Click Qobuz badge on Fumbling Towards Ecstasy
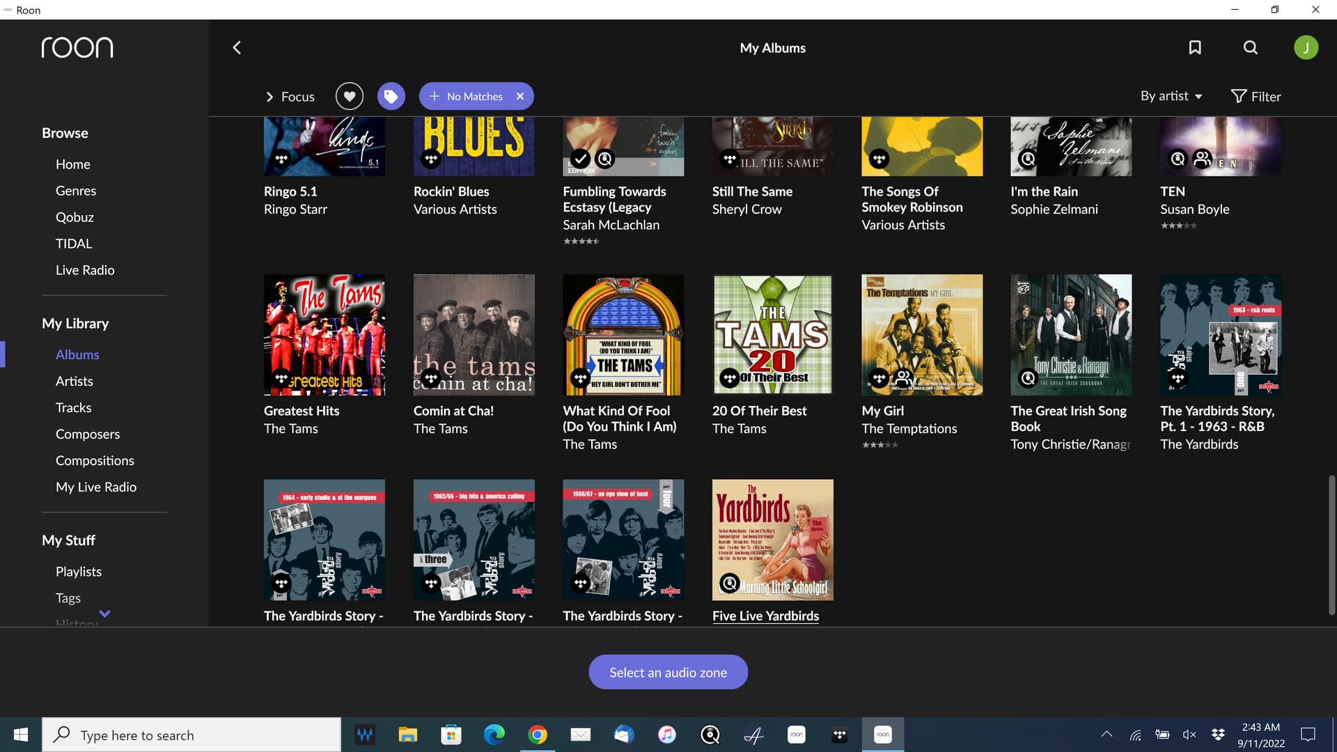 [x=605, y=159]
